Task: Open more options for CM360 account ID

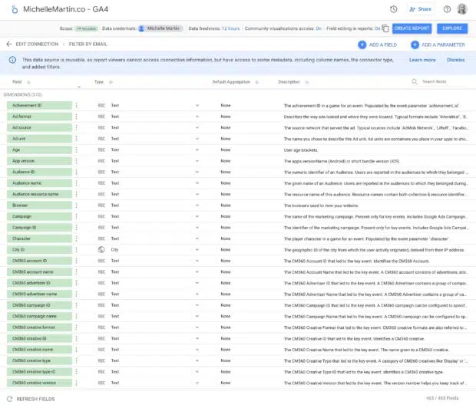Action: click(x=76, y=261)
